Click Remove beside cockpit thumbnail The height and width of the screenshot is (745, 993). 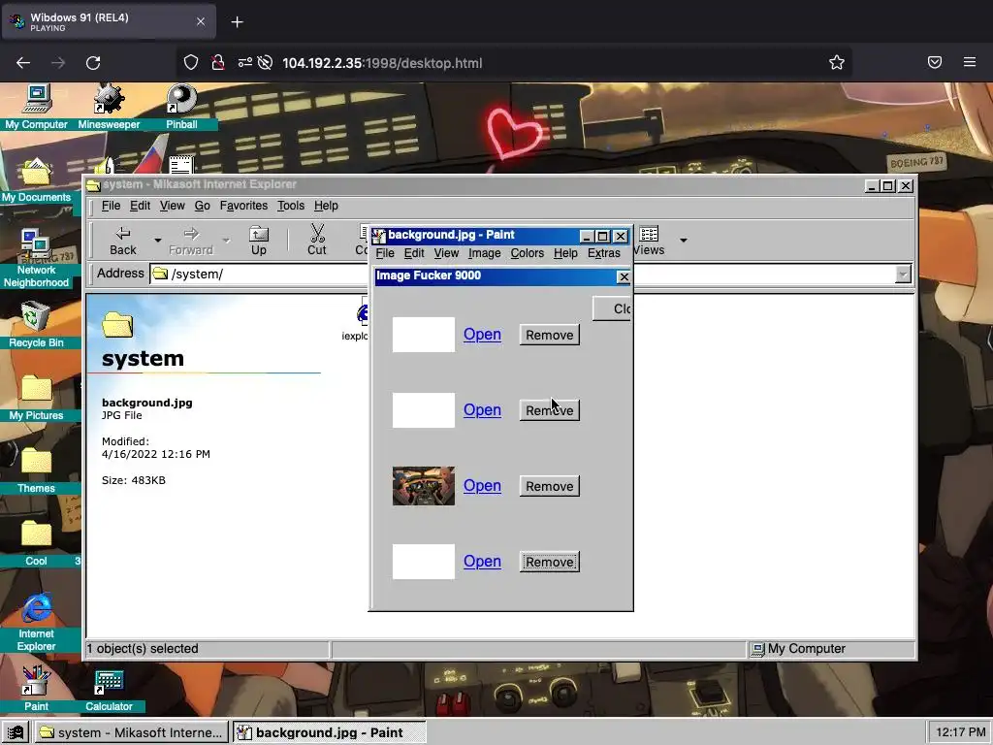549,486
